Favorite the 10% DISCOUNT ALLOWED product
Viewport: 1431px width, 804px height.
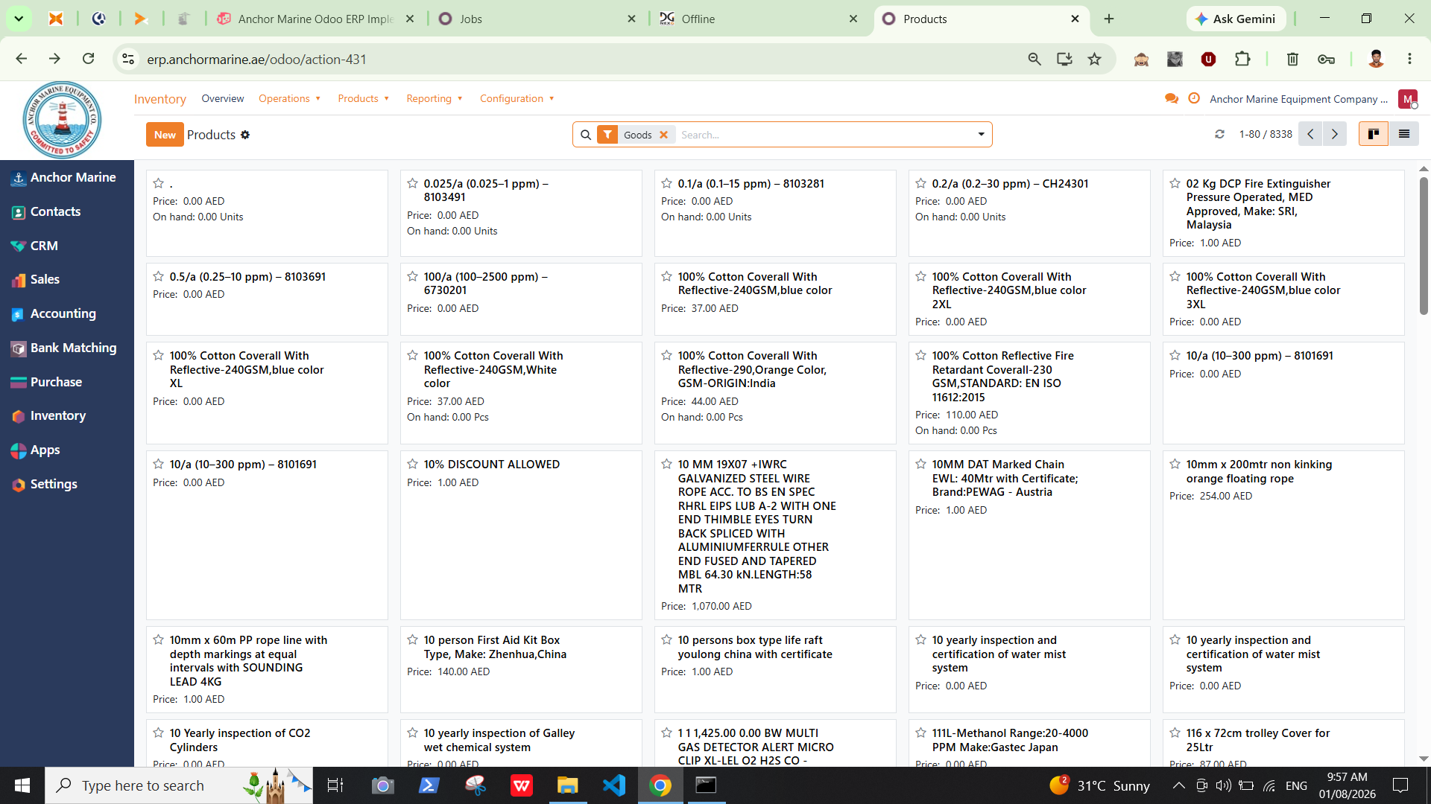point(412,464)
